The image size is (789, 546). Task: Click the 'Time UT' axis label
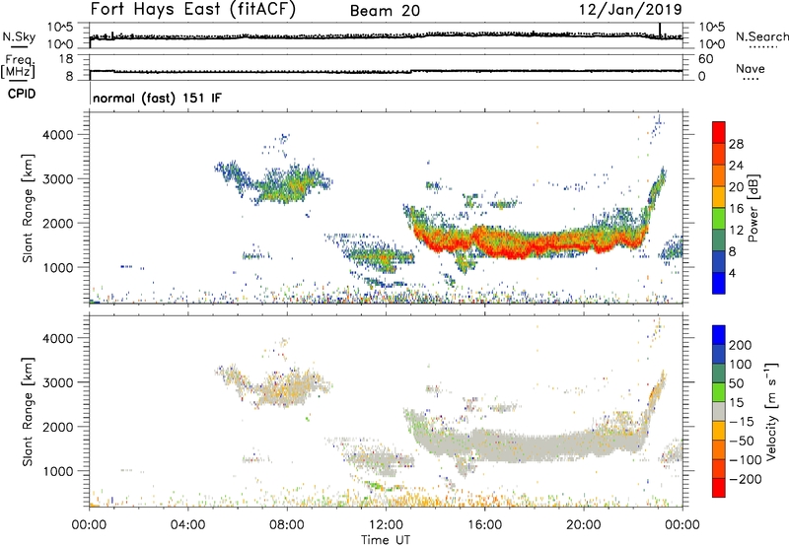click(x=386, y=539)
